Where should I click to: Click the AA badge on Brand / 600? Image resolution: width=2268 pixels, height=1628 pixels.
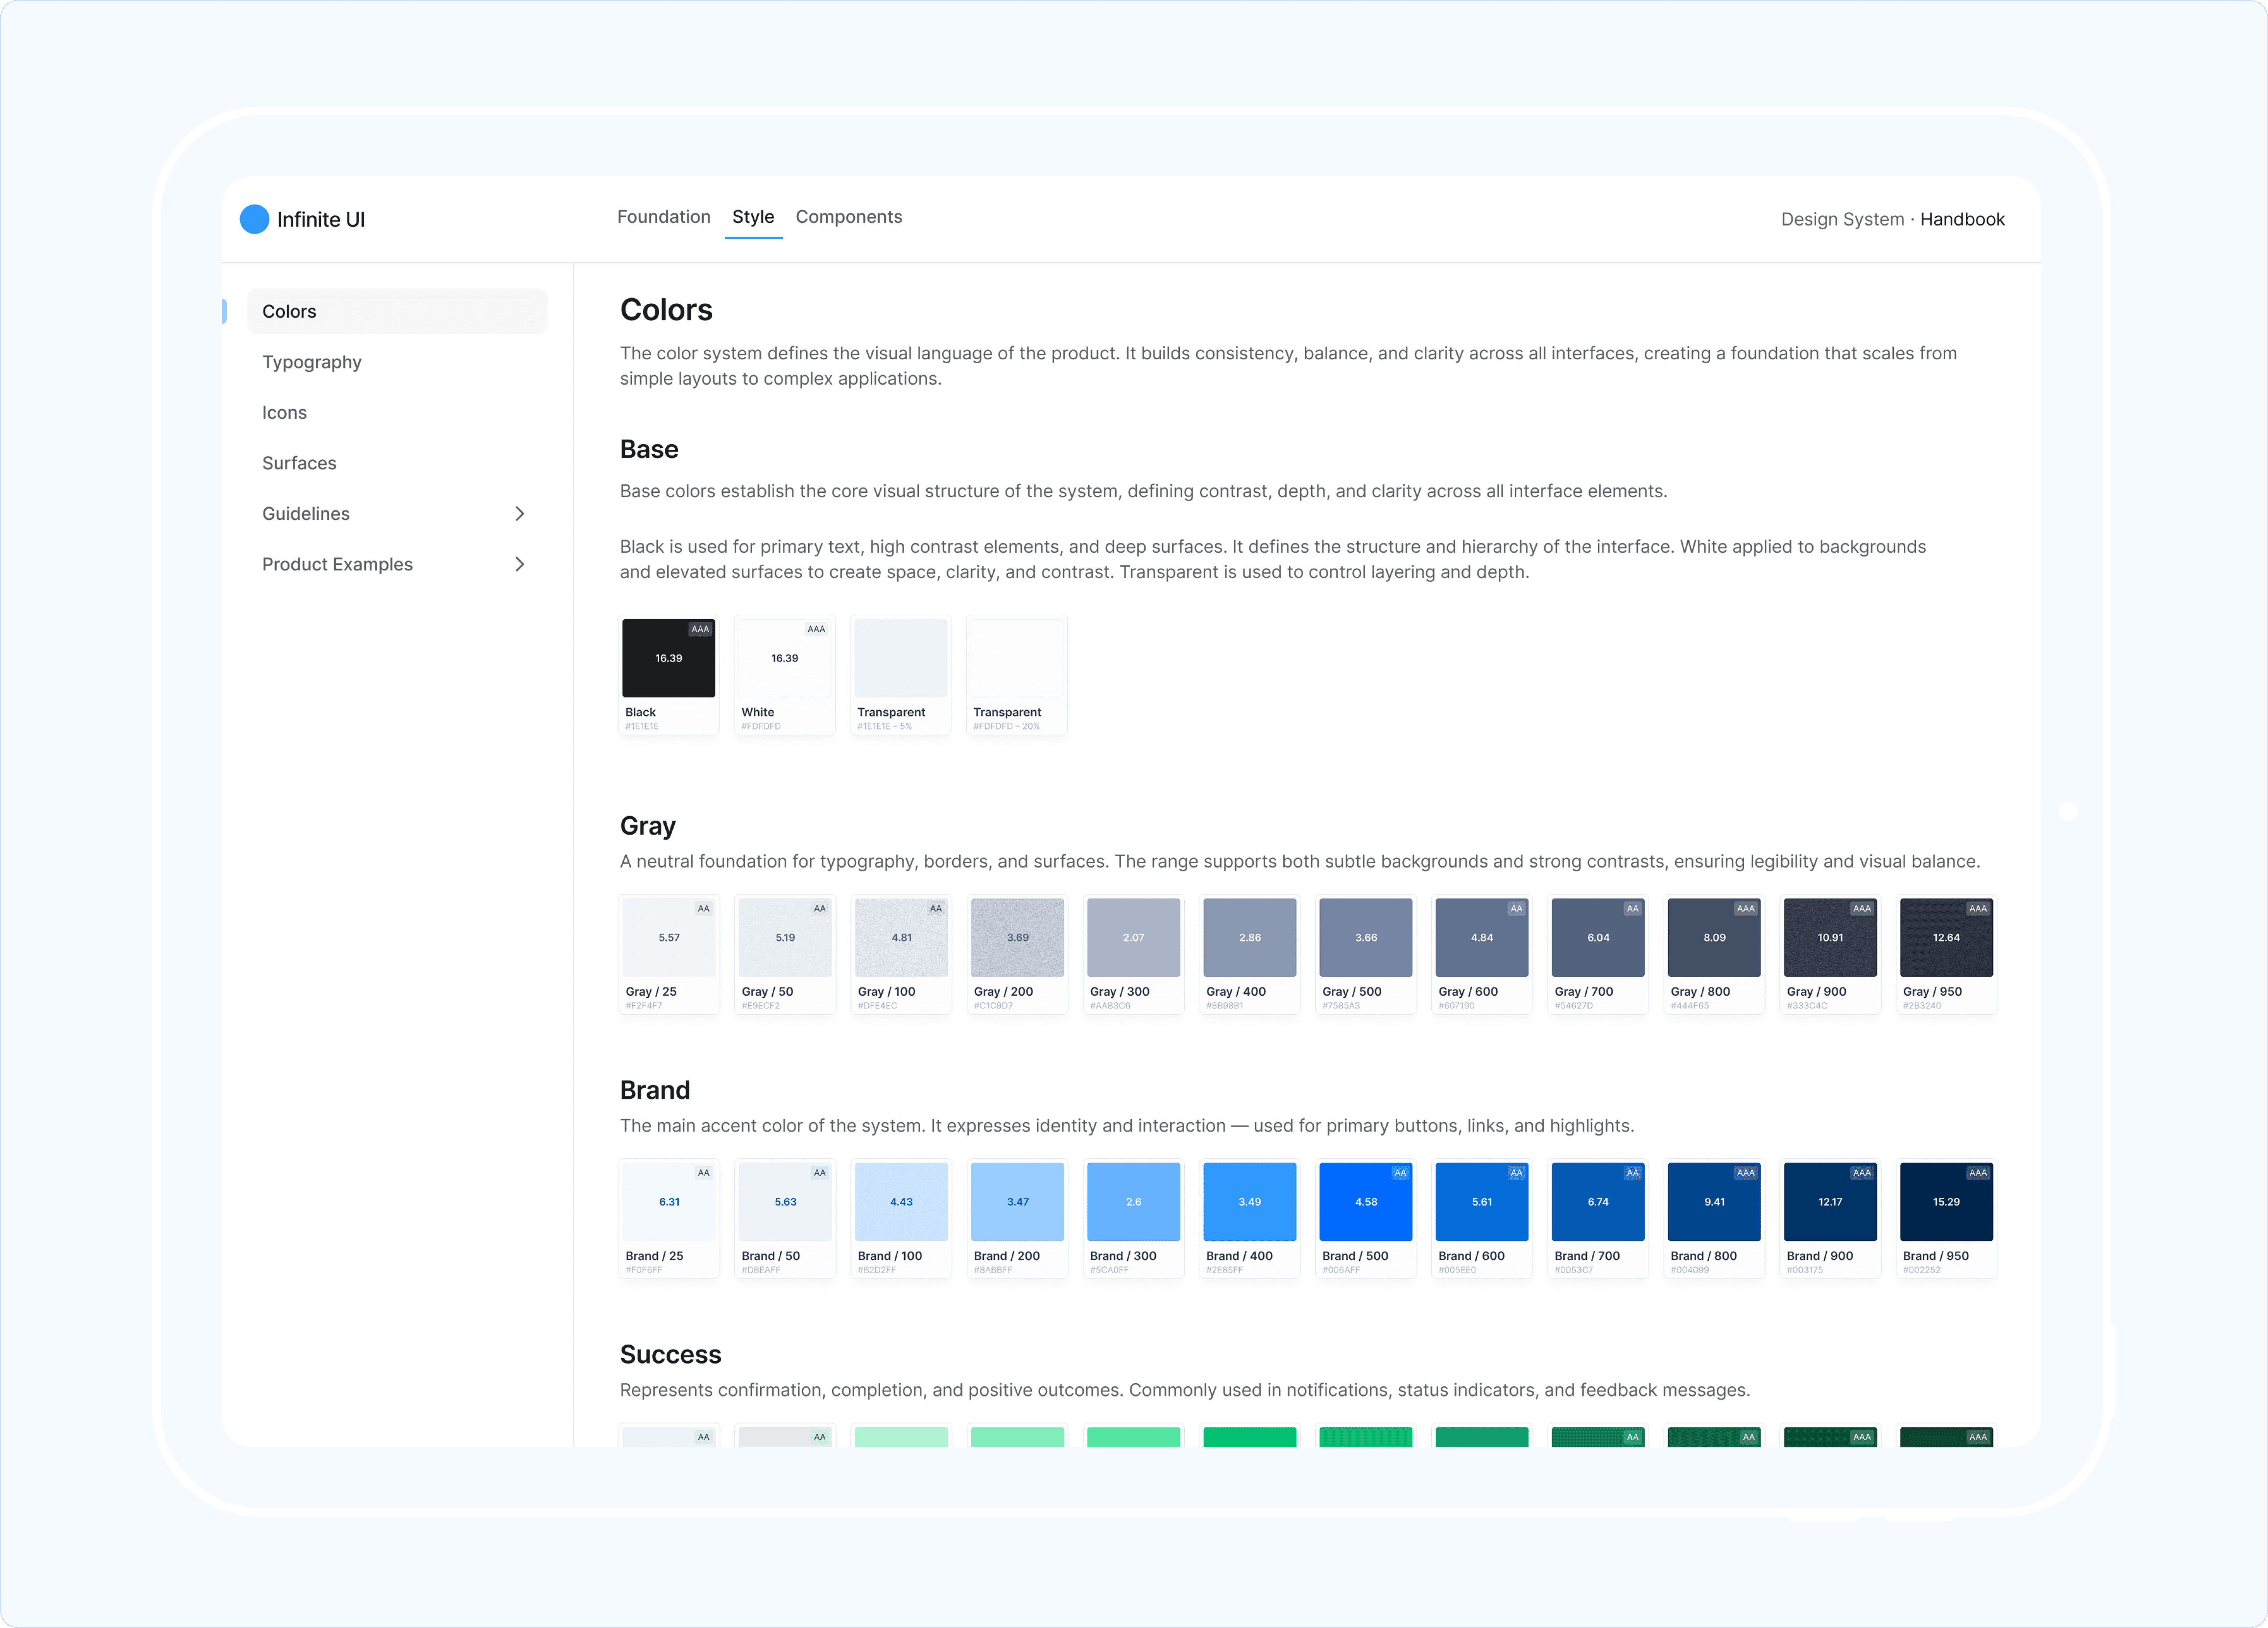1515,1173
